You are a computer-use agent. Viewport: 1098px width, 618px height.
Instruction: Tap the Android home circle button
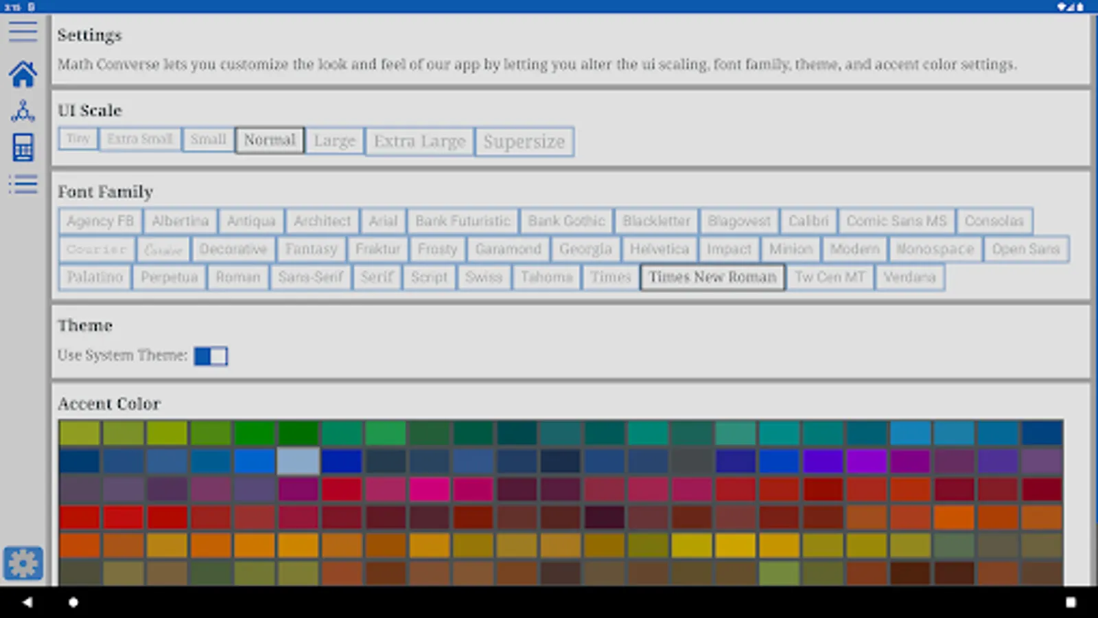tap(73, 602)
